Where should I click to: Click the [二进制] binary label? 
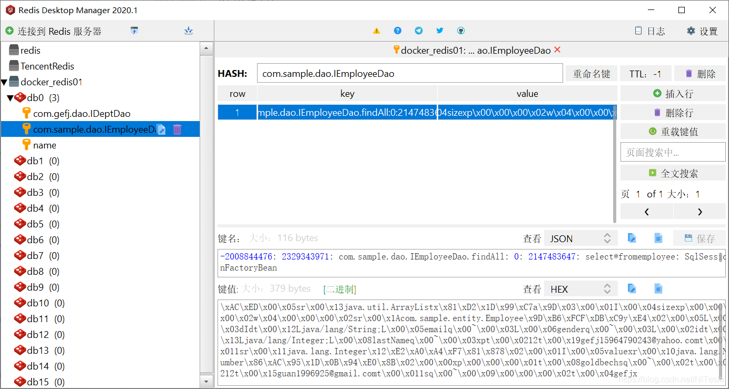tap(340, 289)
